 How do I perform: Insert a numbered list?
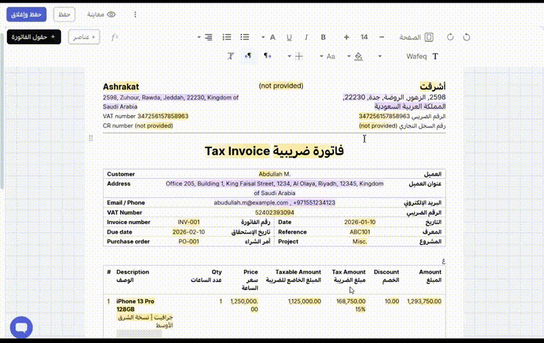tap(227, 37)
